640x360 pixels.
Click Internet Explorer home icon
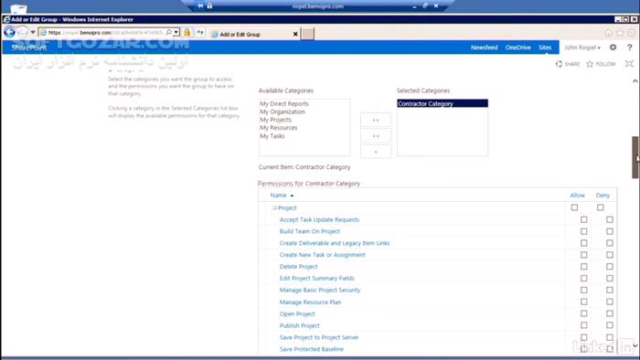[608, 32]
